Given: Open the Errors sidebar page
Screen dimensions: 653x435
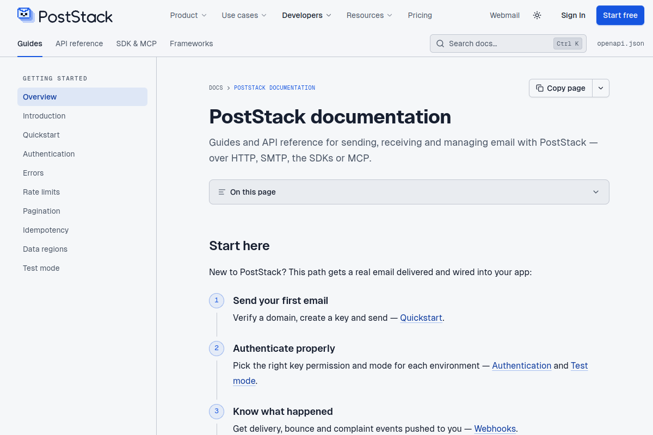Looking at the screenshot, I should 82,173.
